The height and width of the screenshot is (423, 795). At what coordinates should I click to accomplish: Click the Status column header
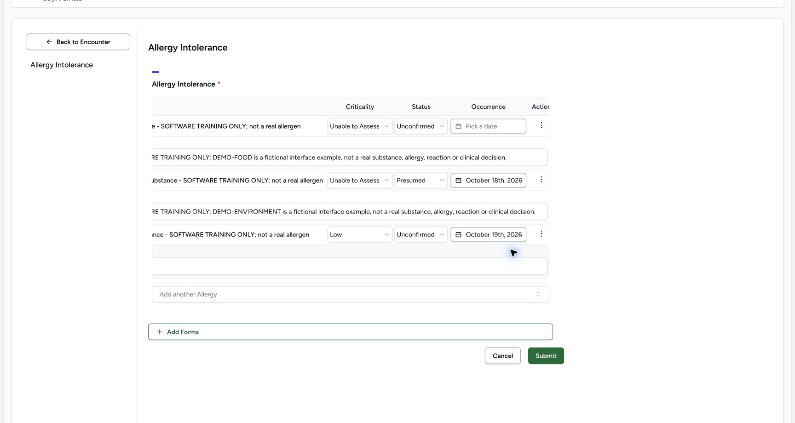pos(421,107)
